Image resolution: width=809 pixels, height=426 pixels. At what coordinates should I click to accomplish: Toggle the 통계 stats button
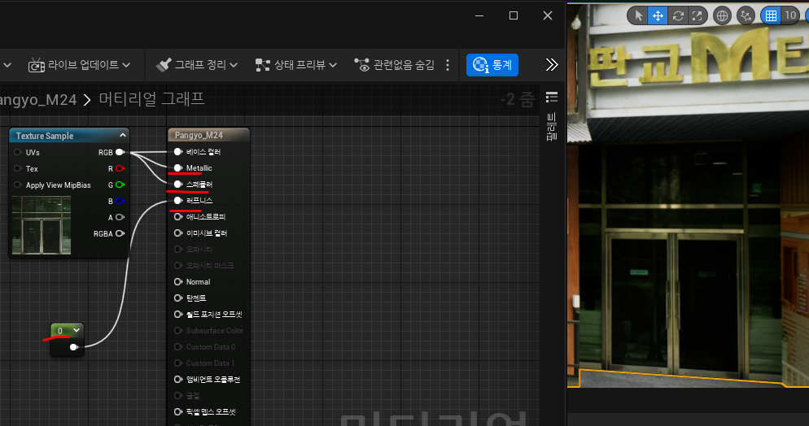pos(492,65)
